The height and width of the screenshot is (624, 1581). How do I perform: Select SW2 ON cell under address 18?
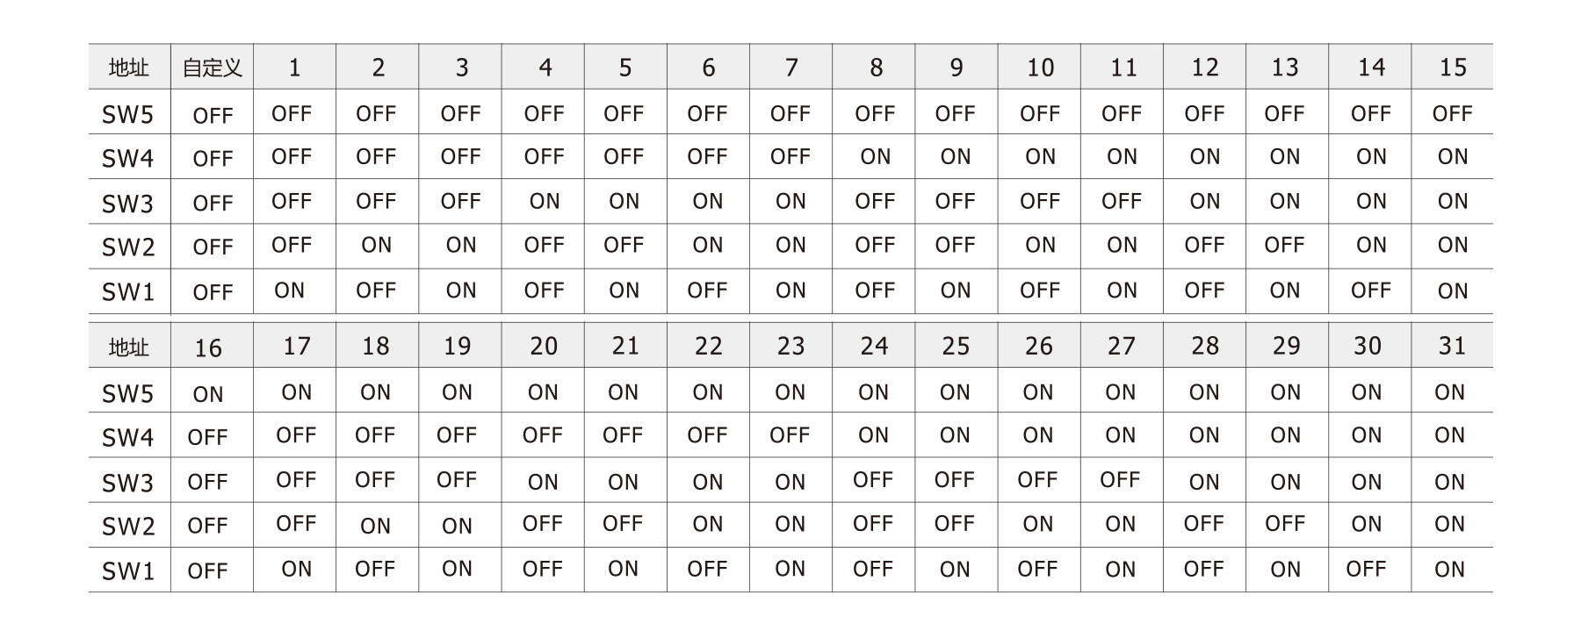[375, 526]
